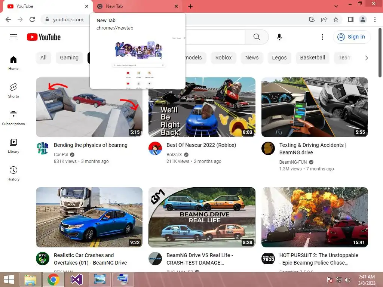Open Library in the sidebar
This screenshot has width=383, height=287.
pyautogui.click(x=13, y=146)
